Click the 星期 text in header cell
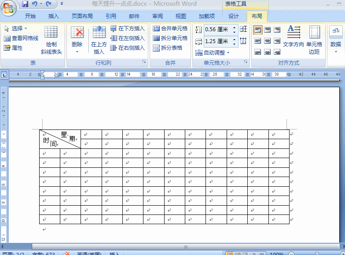345x255 pixels. pos(68,137)
